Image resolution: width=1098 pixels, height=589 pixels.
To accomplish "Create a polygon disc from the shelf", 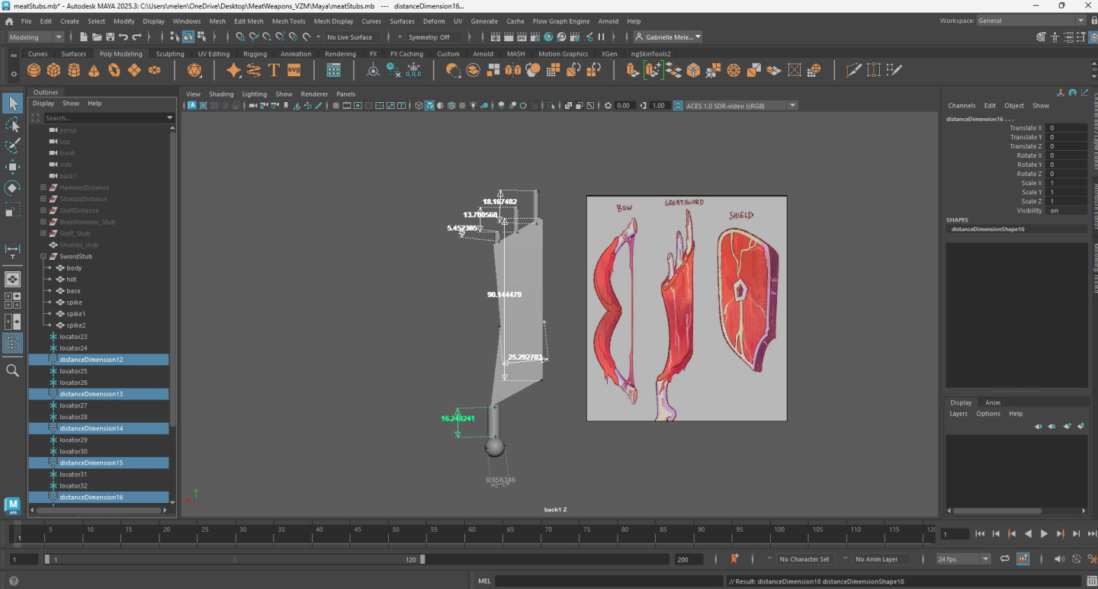I will coord(155,70).
